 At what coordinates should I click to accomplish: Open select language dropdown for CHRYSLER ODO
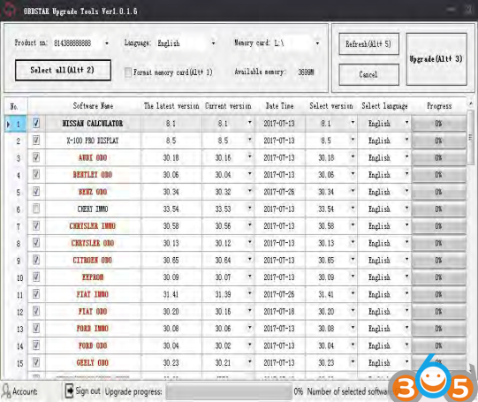pyautogui.click(x=406, y=242)
